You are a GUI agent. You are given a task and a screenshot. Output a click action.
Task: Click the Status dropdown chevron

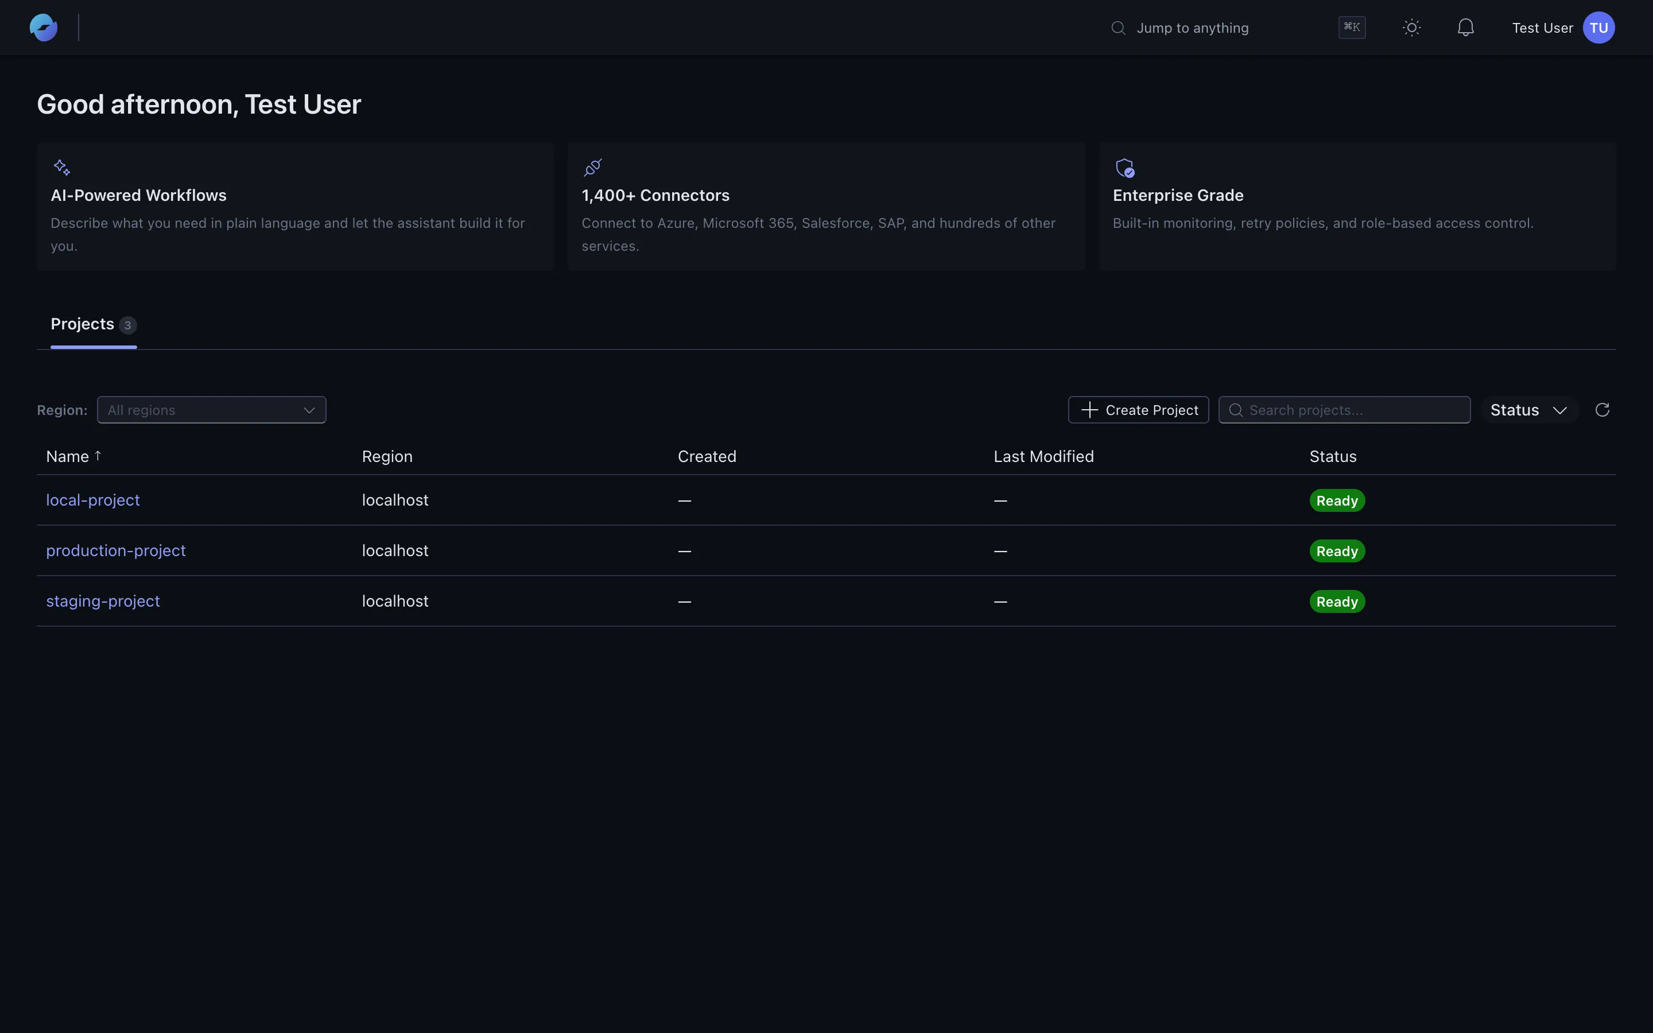click(1559, 410)
